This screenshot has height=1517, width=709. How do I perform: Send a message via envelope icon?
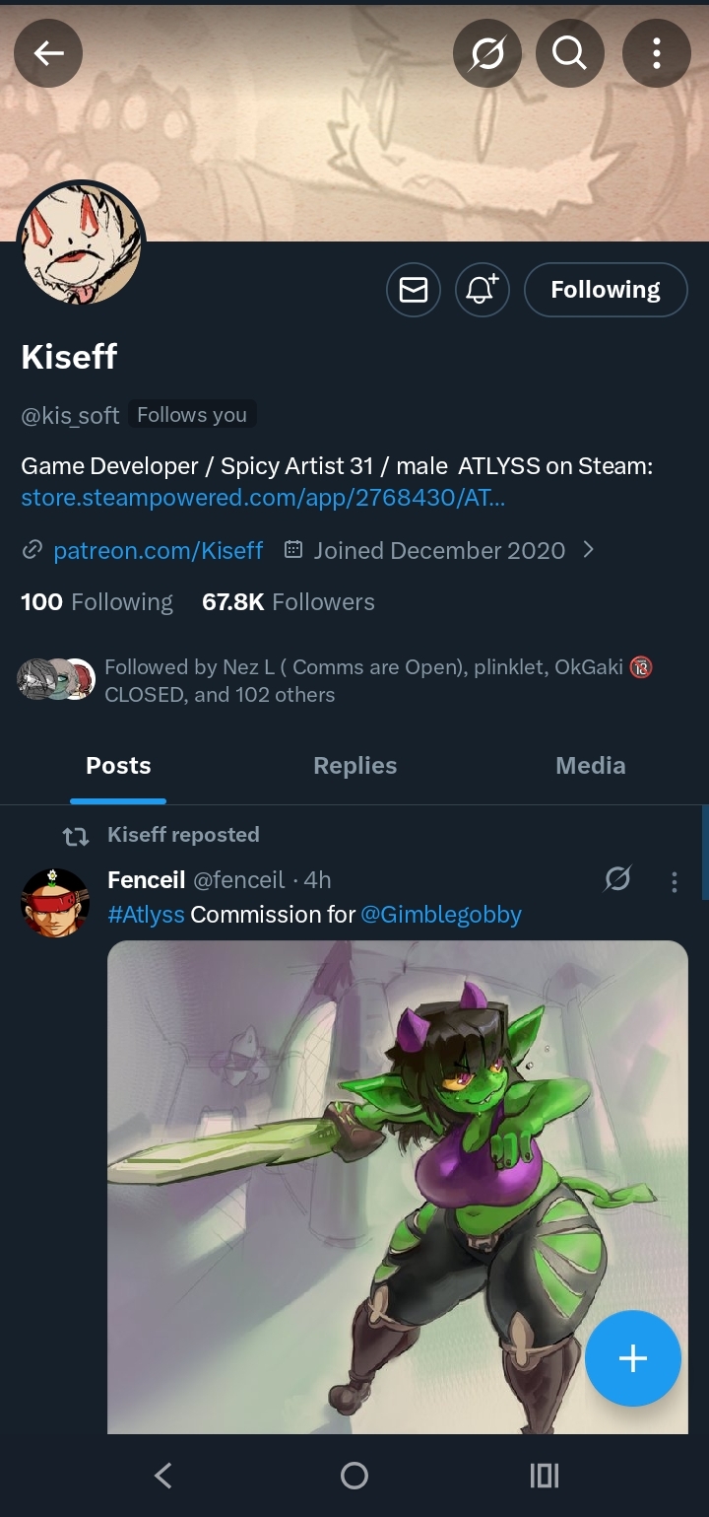pyautogui.click(x=413, y=290)
